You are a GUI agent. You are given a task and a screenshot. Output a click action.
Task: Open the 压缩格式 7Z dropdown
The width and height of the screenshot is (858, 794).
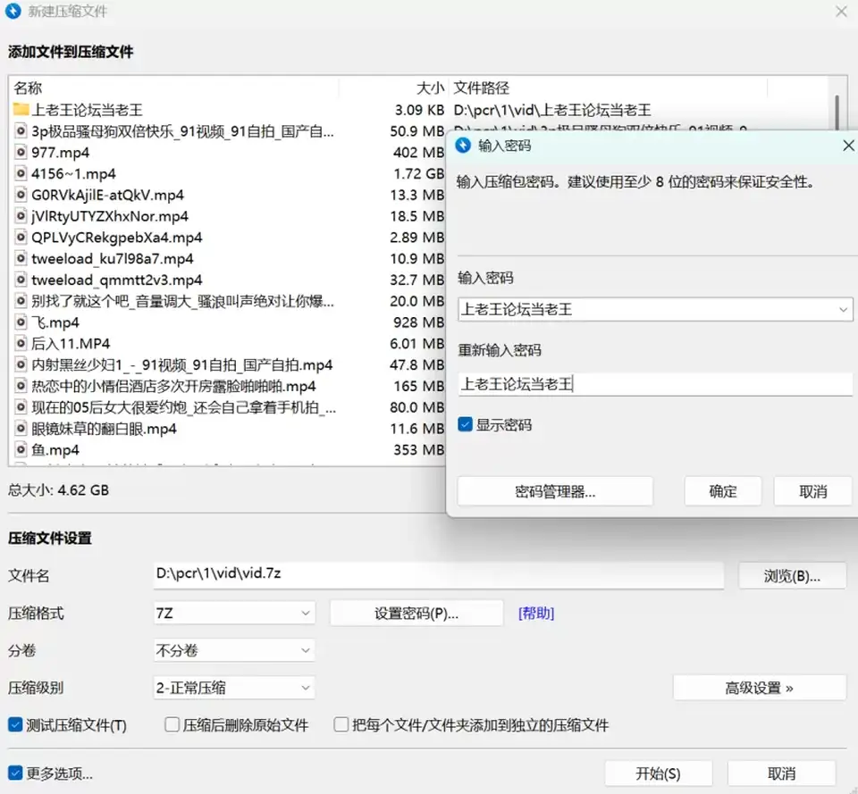[x=234, y=613]
